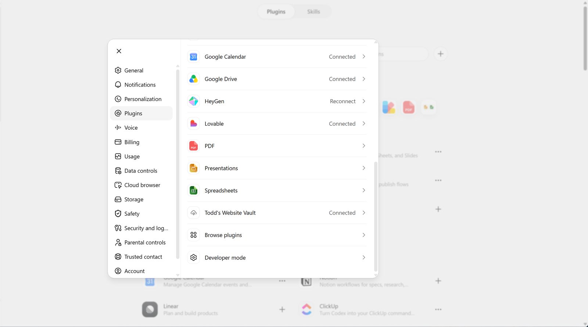Click the Browse plugins grid icon
588x327 pixels.
tap(194, 235)
